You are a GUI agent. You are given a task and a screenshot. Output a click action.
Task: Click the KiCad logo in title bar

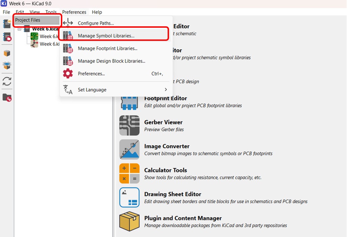point(4,3)
